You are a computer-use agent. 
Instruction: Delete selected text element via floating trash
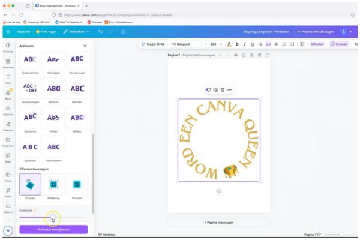point(223,89)
